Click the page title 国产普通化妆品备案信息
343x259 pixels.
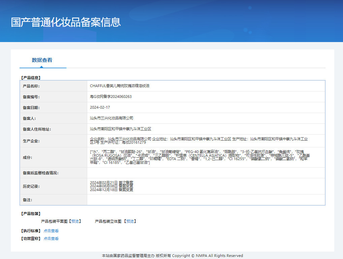pos(66,22)
